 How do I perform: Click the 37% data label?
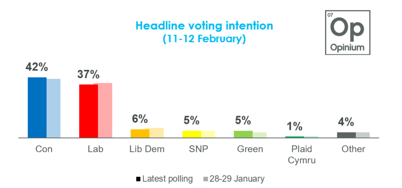click(x=89, y=74)
